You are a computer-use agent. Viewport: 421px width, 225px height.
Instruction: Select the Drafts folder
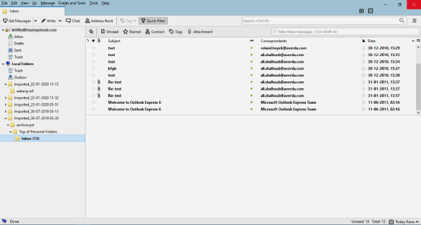(x=19, y=43)
